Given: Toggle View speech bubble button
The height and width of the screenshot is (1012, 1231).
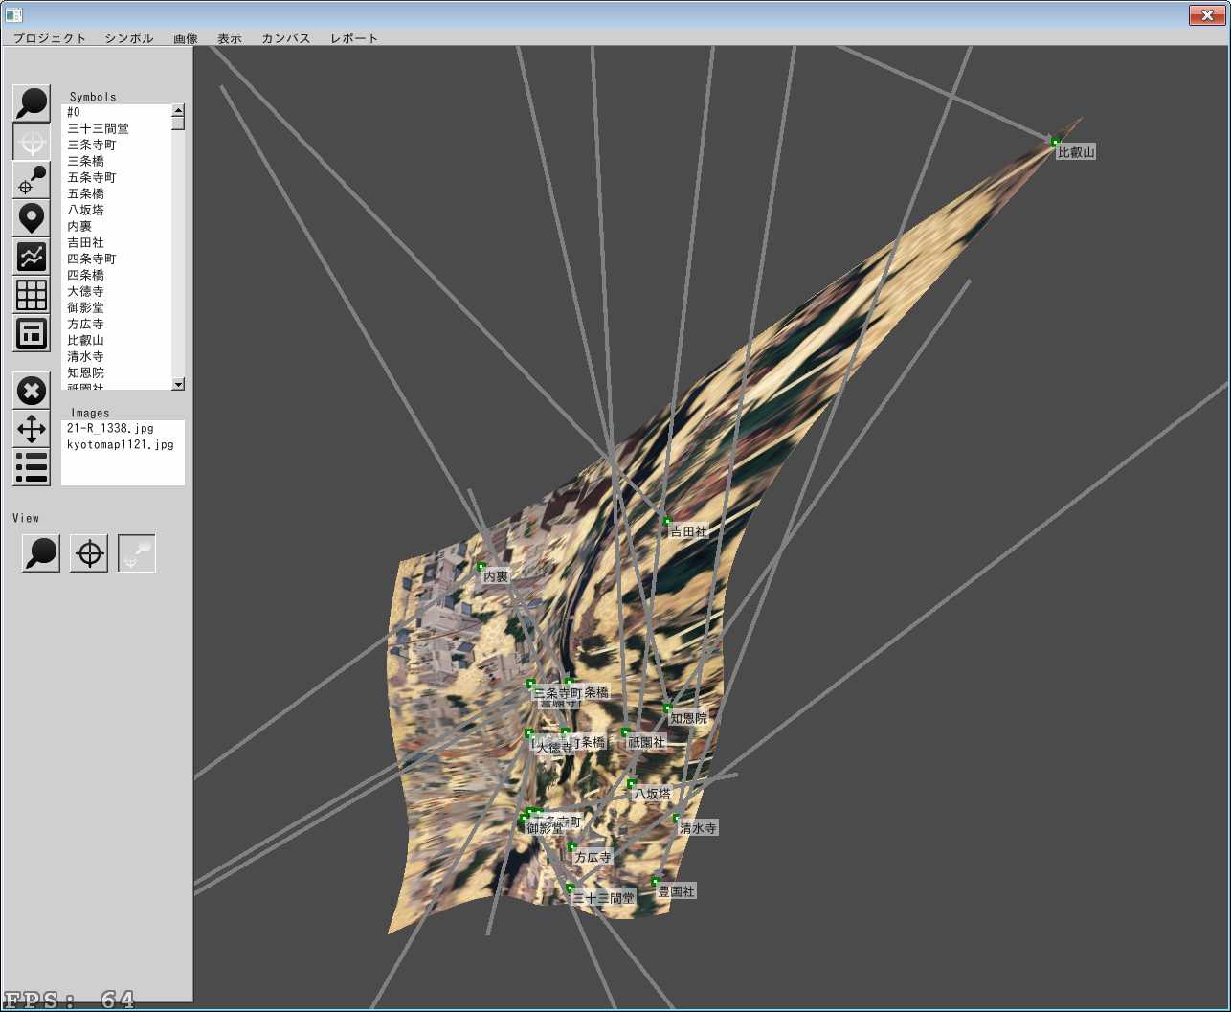Looking at the screenshot, I should 41,553.
